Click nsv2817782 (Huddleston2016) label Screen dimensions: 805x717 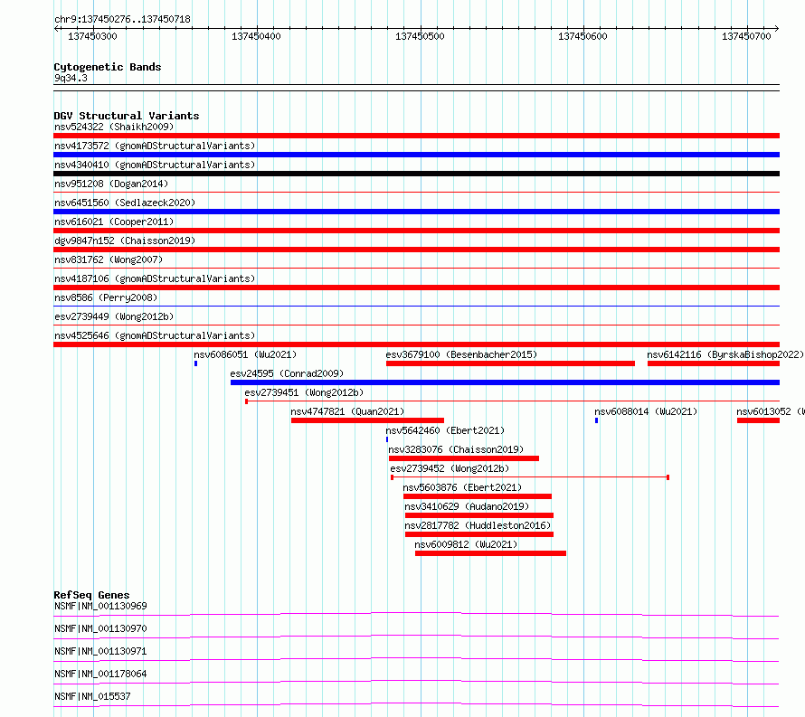click(478, 525)
